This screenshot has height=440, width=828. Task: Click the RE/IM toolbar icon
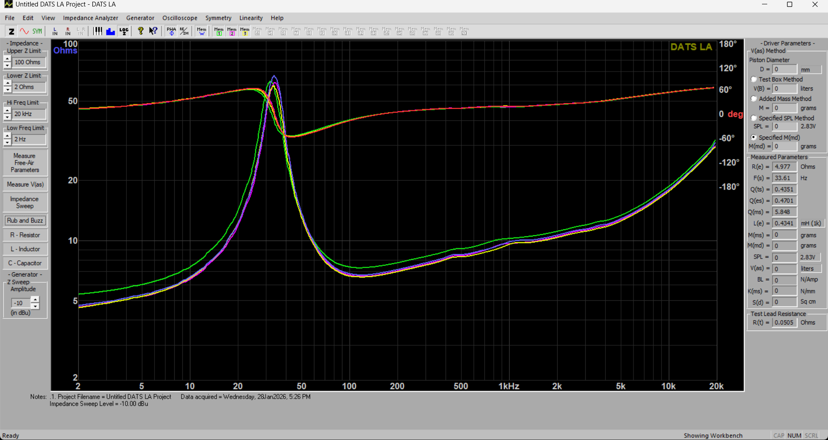184,31
